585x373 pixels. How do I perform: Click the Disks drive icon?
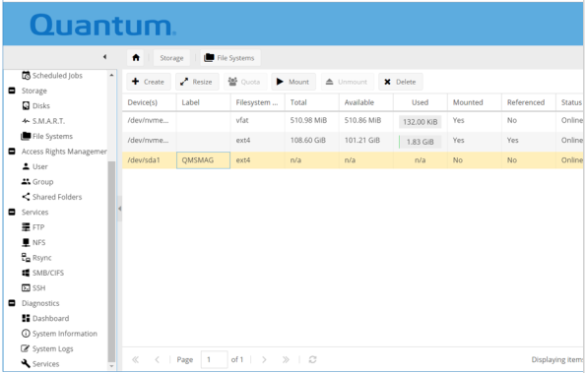click(26, 106)
